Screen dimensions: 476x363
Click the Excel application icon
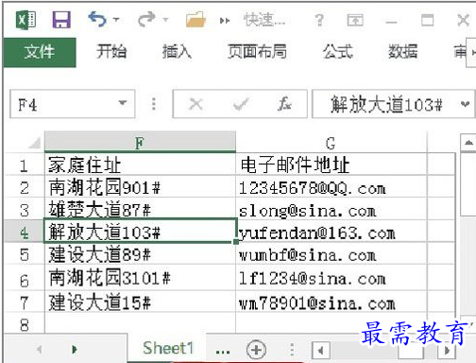point(25,20)
